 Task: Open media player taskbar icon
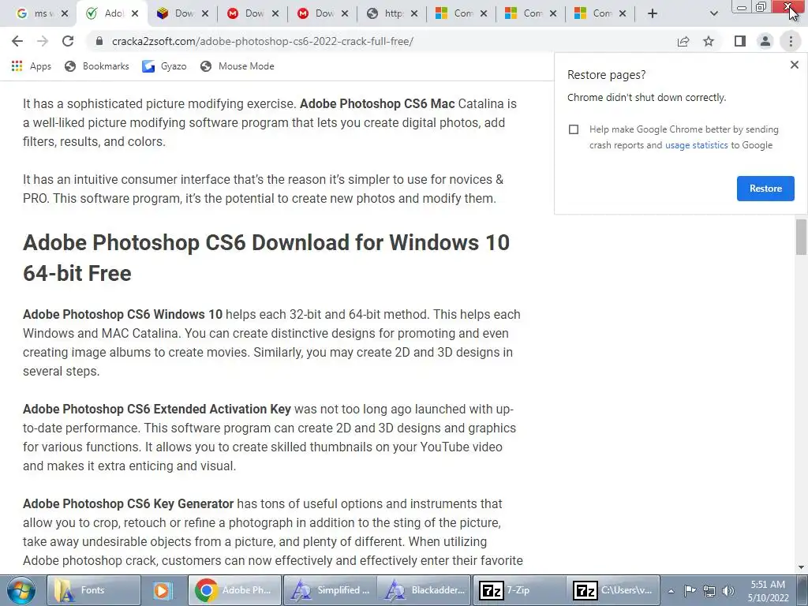[x=163, y=590]
